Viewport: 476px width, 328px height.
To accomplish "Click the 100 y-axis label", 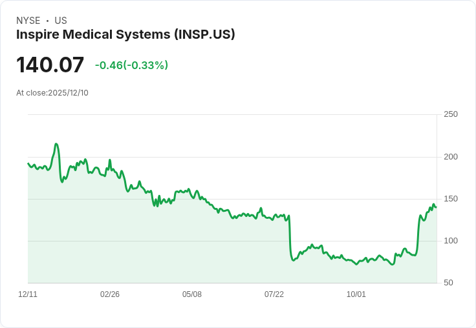I will pos(450,241).
